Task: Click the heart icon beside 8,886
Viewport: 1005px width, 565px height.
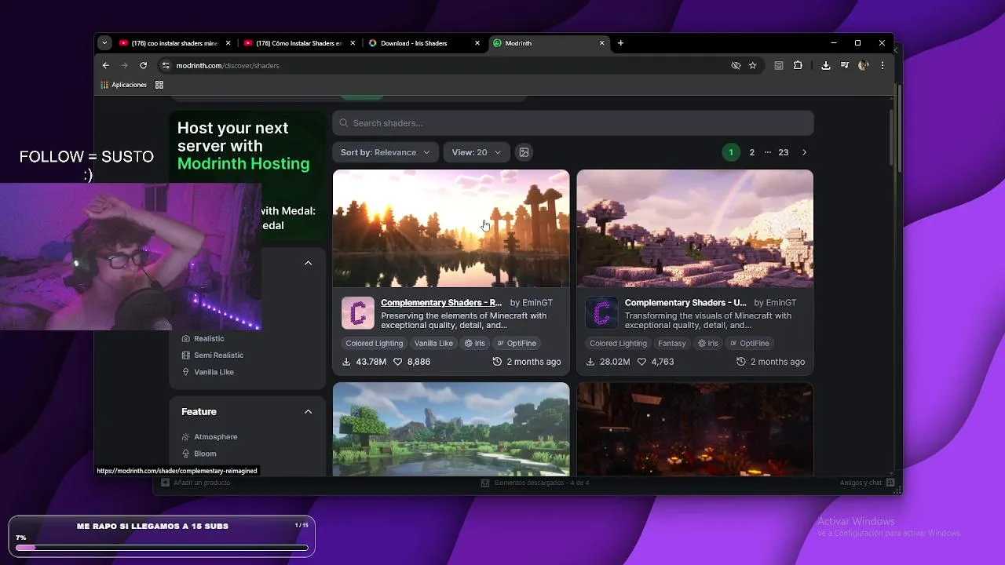Action: coord(398,362)
